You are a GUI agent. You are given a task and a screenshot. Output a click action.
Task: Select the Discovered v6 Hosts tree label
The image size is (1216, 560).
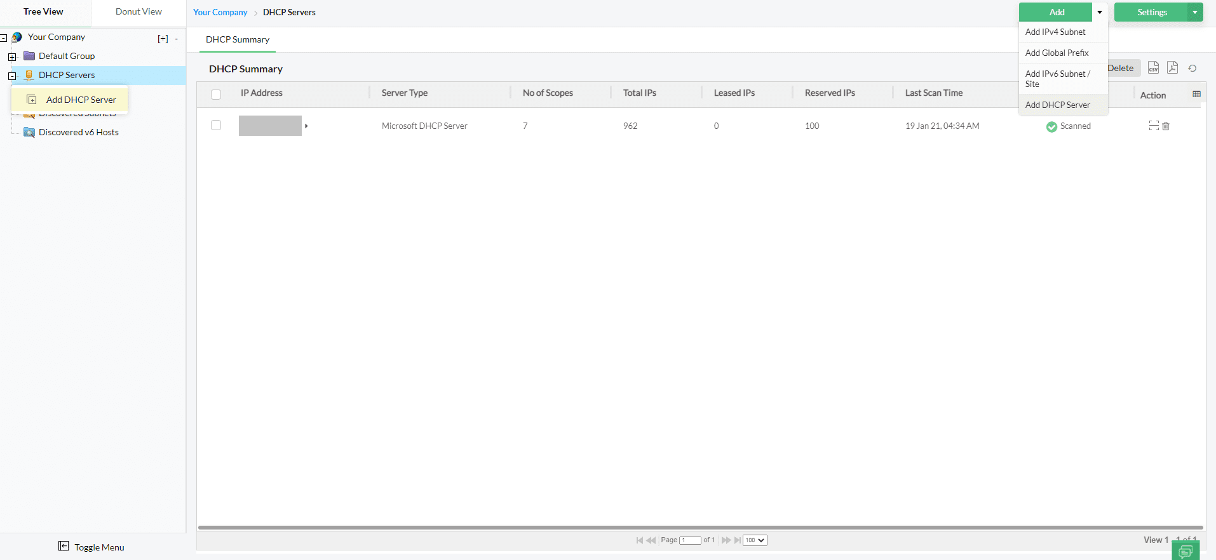pos(79,132)
